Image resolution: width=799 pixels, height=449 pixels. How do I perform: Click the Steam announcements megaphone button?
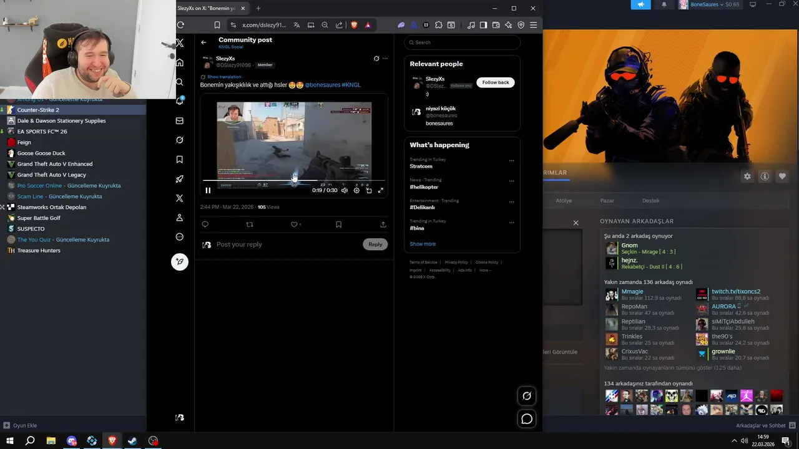640,4
